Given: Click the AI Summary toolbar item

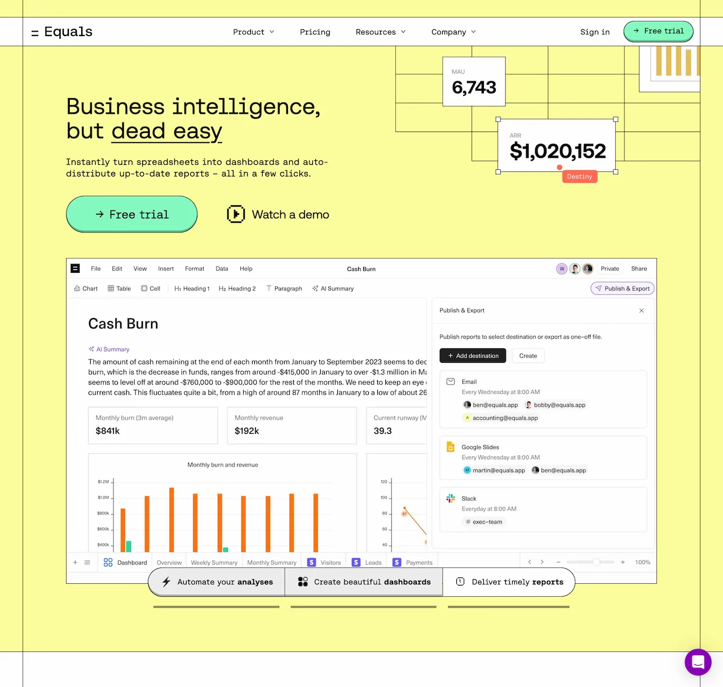Looking at the screenshot, I should pos(333,289).
